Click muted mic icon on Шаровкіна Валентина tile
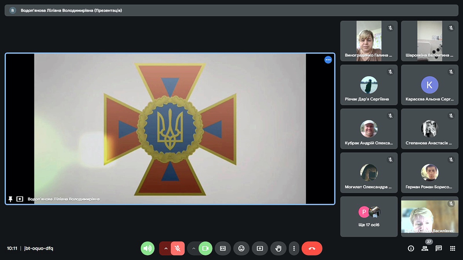Screen dimensions: 463x260 click(451, 28)
